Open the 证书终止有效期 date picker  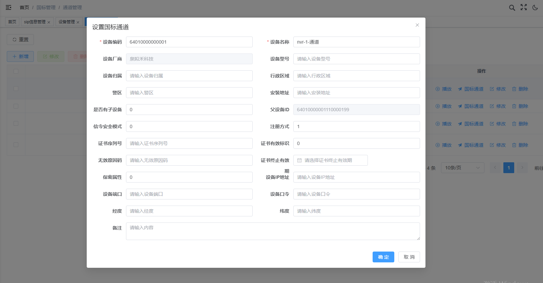pos(330,160)
